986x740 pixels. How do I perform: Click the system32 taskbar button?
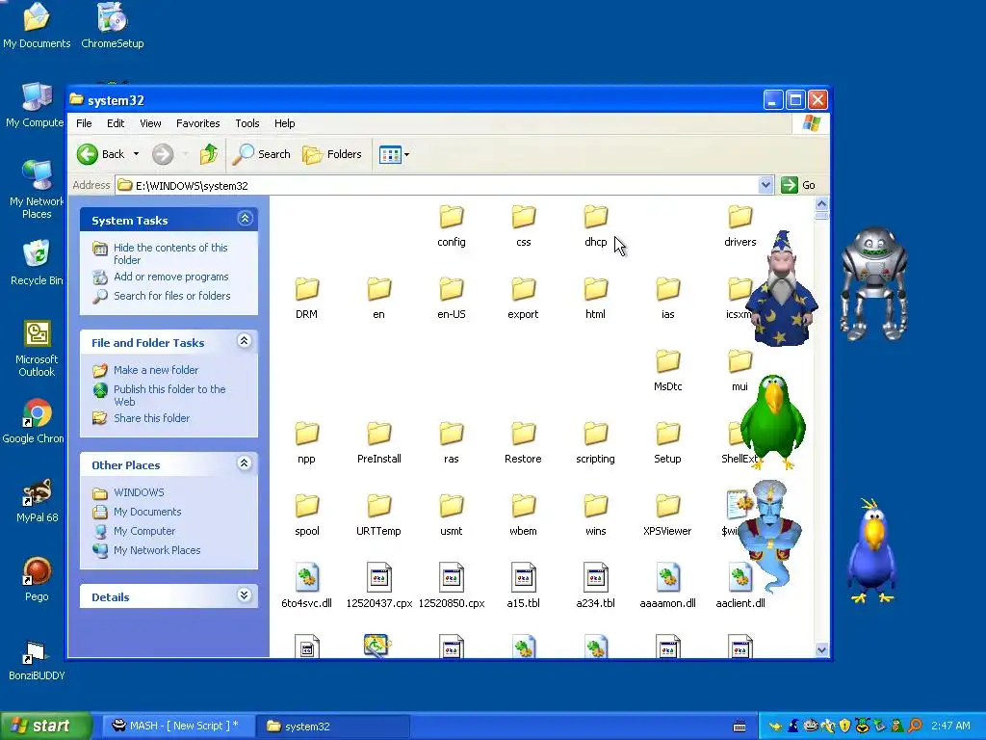pos(332,727)
